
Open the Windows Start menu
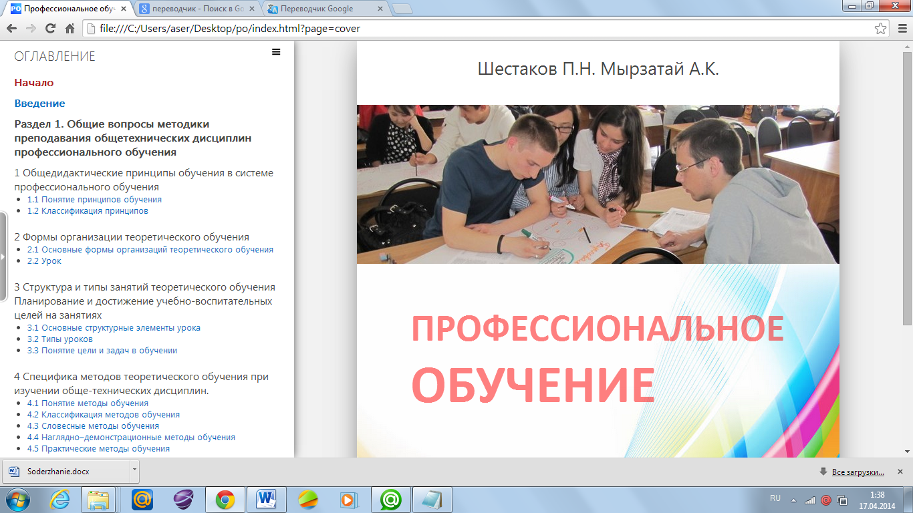pyautogui.click(x=18, y=499)
